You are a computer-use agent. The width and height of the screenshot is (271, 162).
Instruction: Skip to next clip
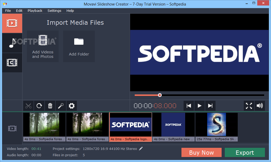[x=210, y=106]
